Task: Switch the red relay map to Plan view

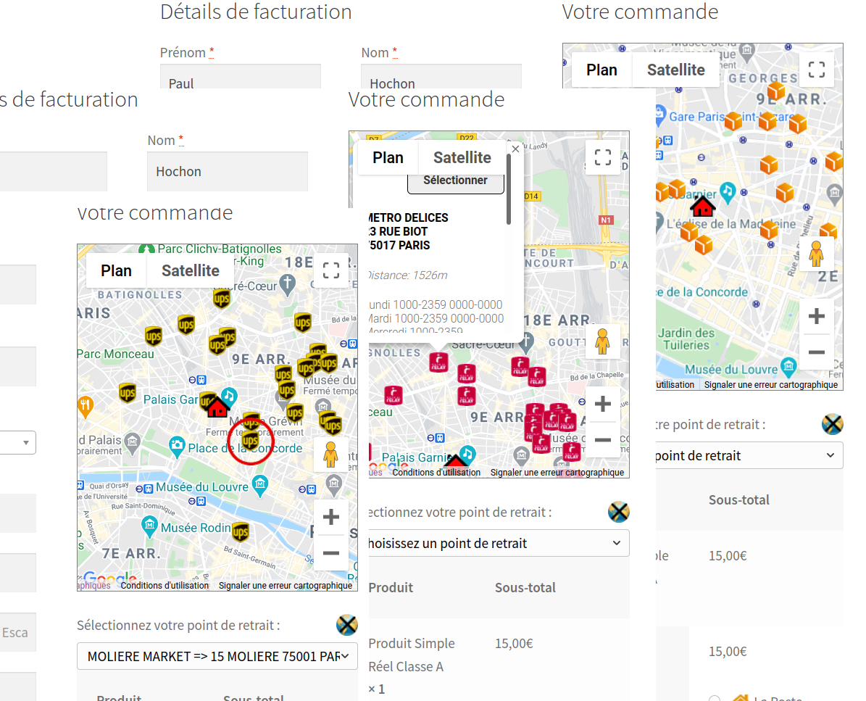Action: tap(388, 157)
